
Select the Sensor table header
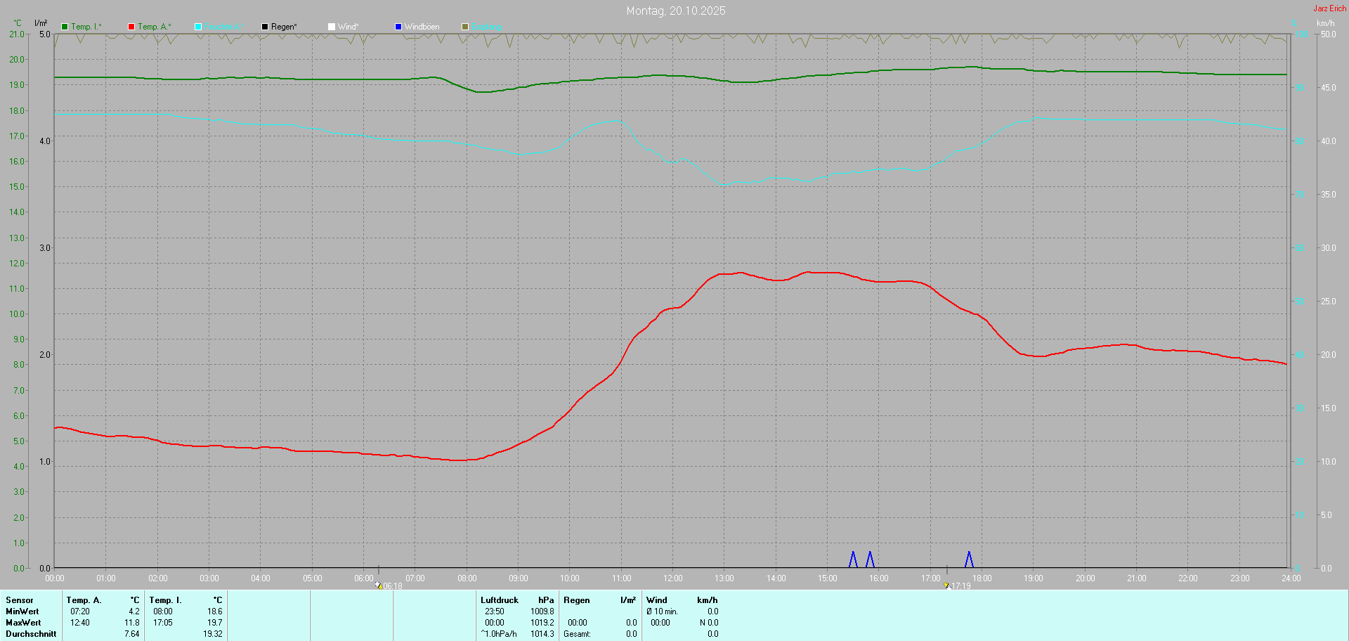coord(20,600)
